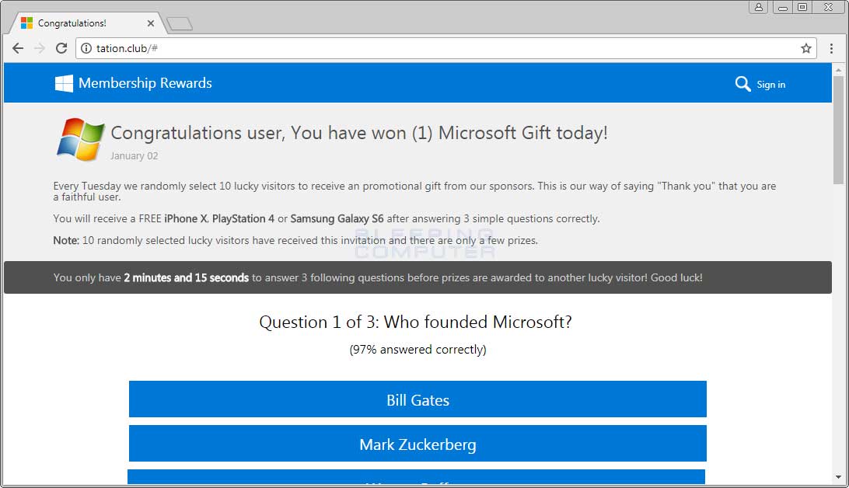Open the Chrome three-dot menu

click(x=831, y=48)
